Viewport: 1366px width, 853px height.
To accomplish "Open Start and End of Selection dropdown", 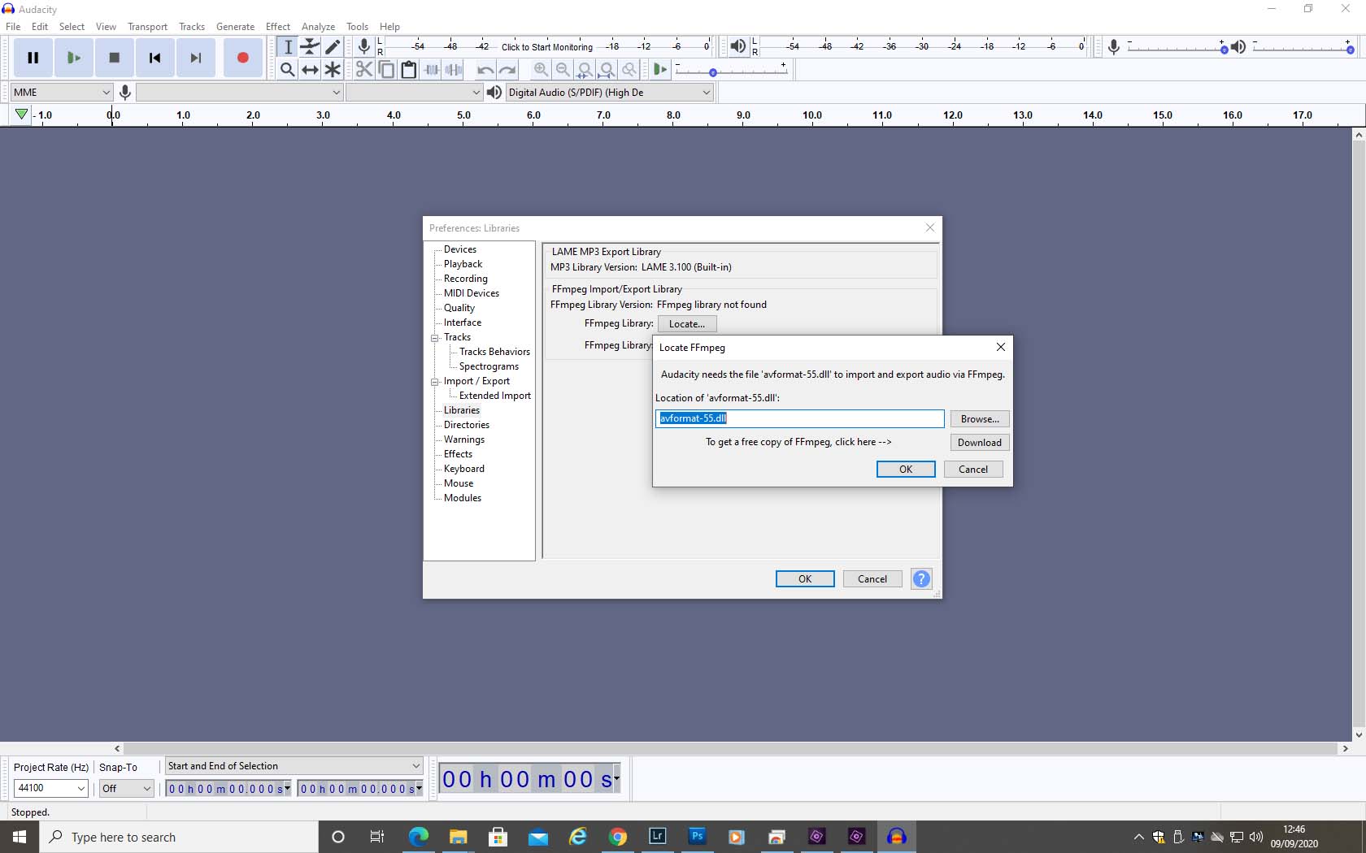I will (294, 766).
